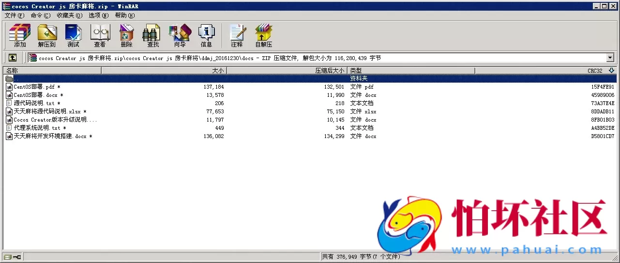Select the file name Cocos Creator版本升级说明
This screenshot has width=620, height=263.
tap(55, 120)
